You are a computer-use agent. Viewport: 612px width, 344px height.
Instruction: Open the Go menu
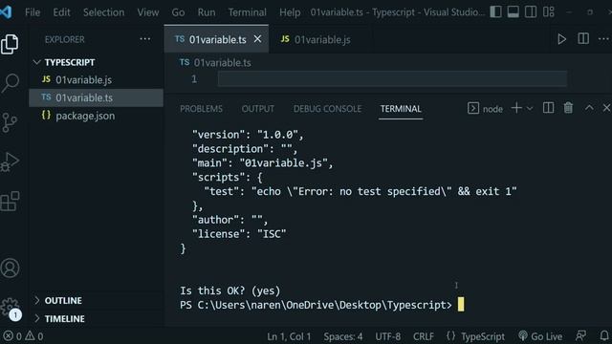coord(178,12)
